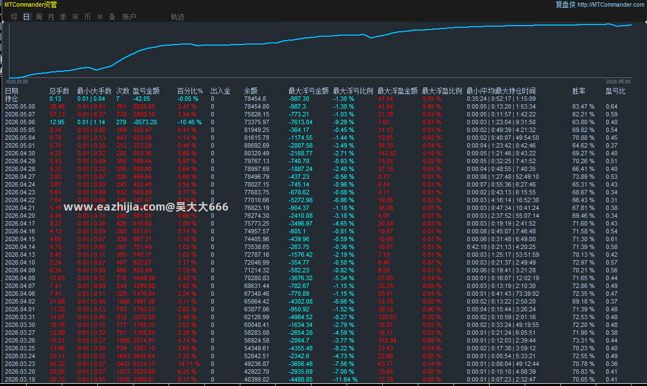
Task: Sort by the 盈亏比 column header
Action: point(616,91)
